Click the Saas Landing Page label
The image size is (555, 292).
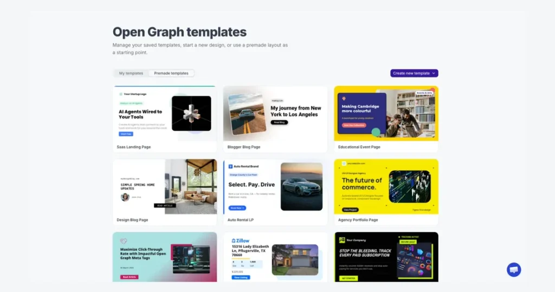click(x=134, y=147)
